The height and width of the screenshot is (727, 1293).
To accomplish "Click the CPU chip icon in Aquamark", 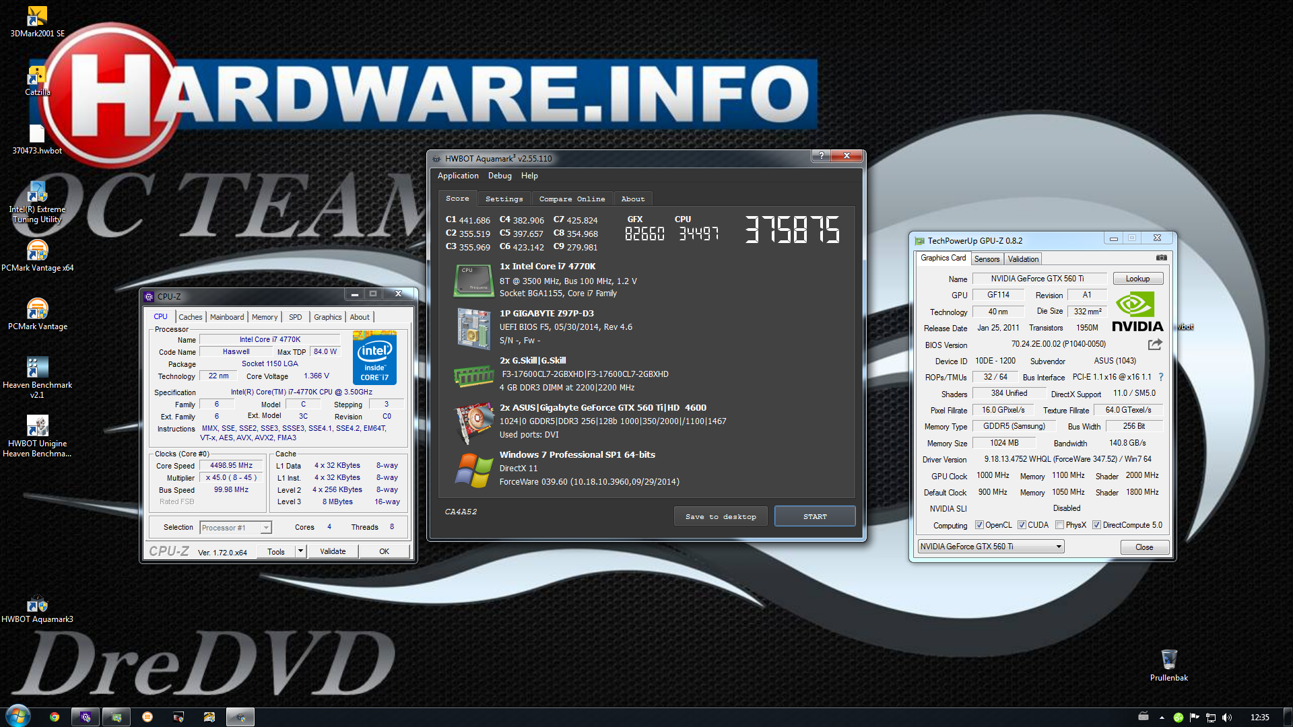I will [x=474, y=281].
